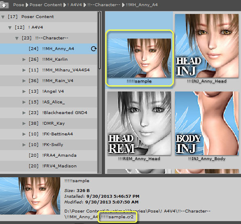Expand the !FK-BettineA4 folder
The image size is (241, 224).
(x=24, y=134)
